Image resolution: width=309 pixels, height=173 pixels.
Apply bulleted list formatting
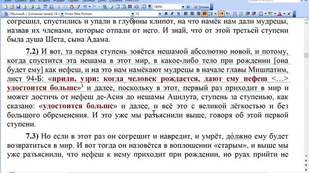tap(241, 13)
